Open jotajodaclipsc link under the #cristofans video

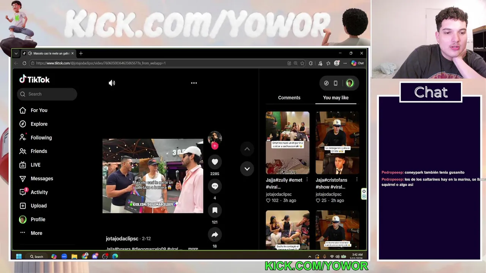coord(328,194)
